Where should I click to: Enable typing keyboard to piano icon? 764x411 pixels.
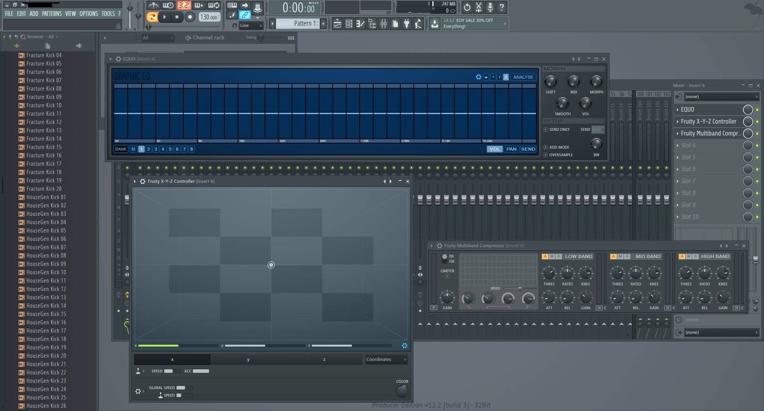coord(232,5)
